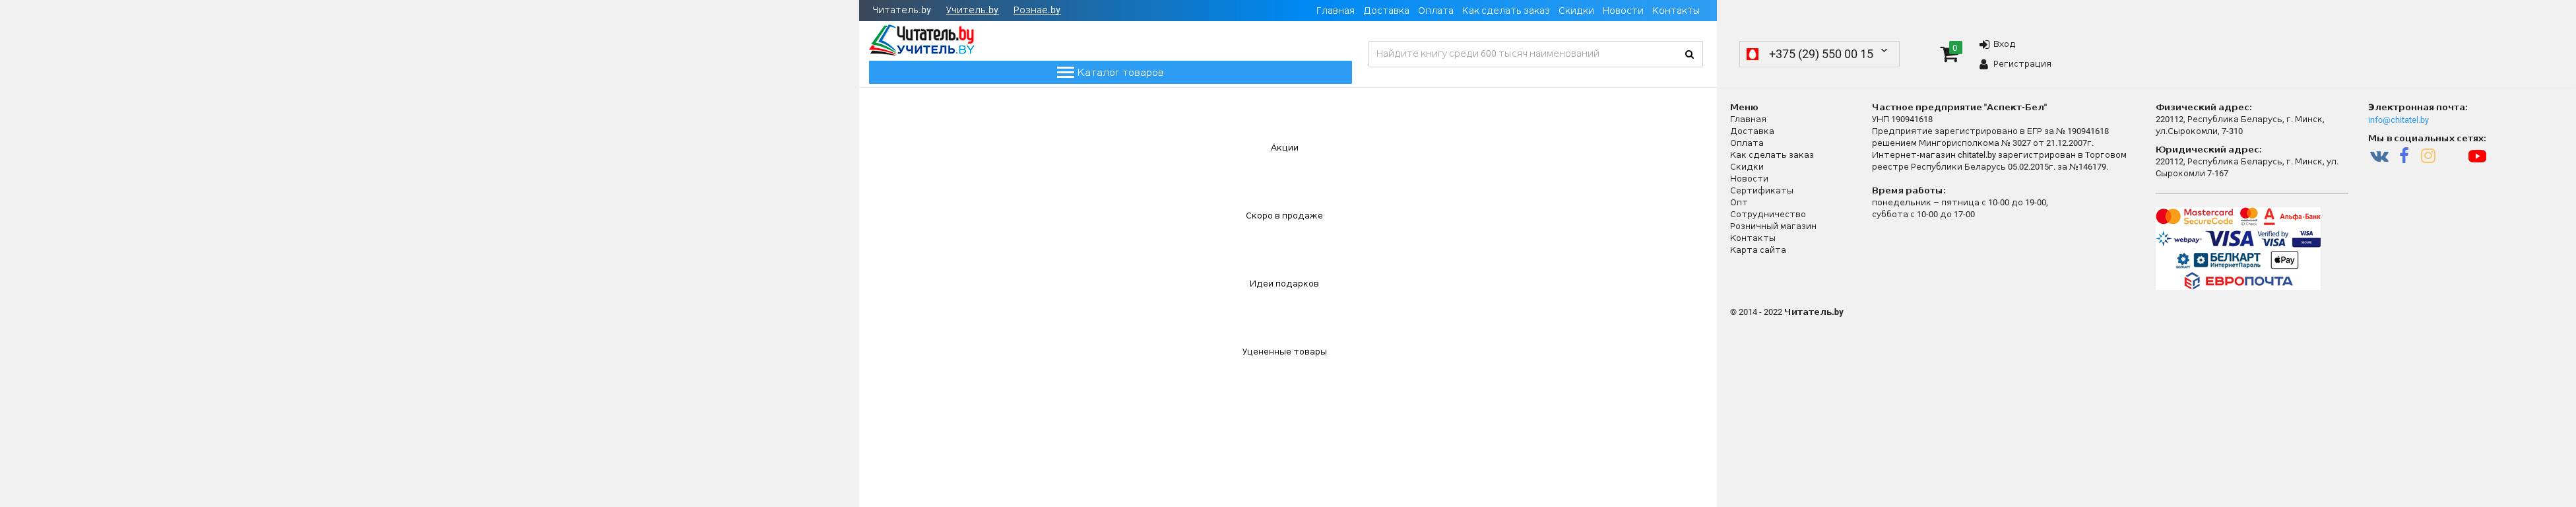Screen dimensions: 2576x507
Task: Open the Акции section
Action: (x=1284, y=148)
